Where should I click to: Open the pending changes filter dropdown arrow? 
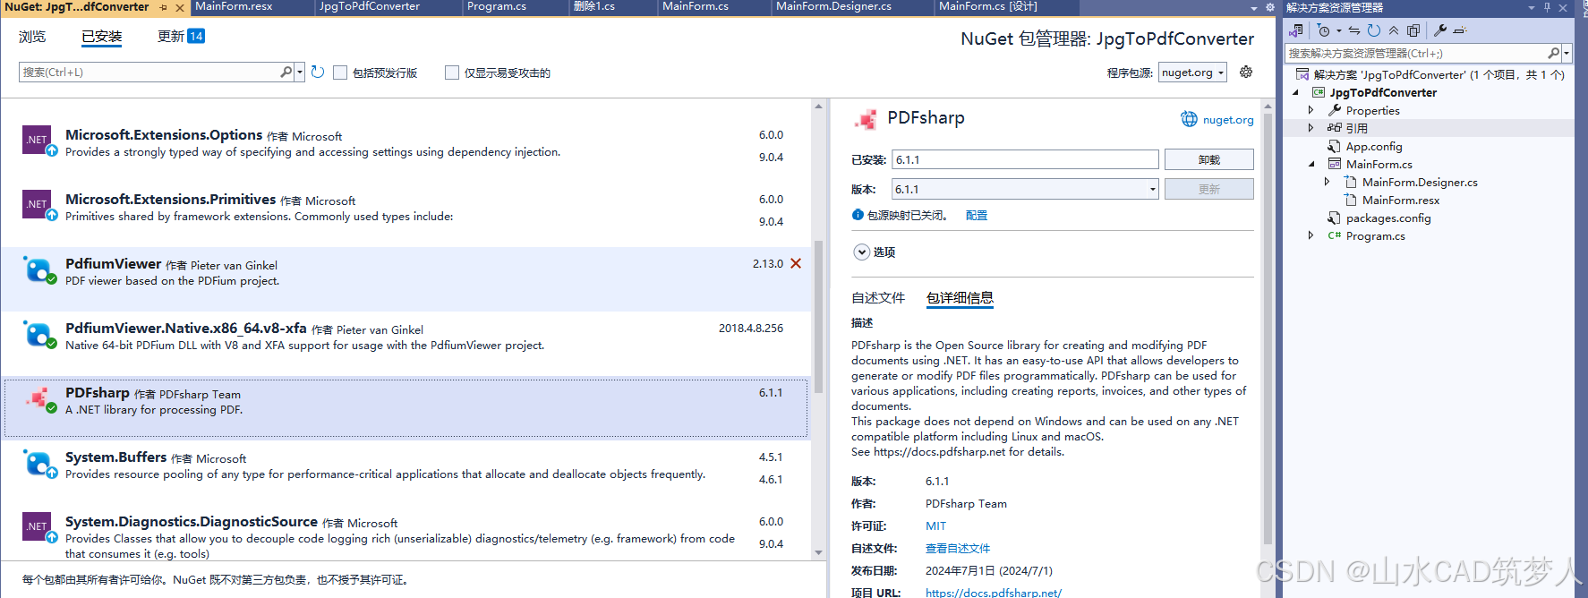point(1339,30)
